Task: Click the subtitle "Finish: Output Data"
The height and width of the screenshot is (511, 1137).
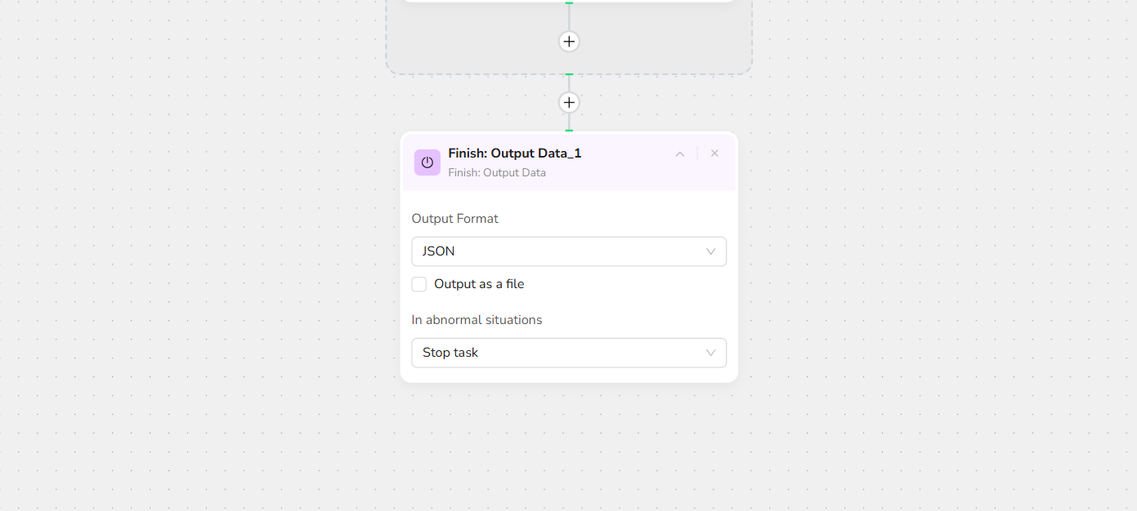Action: pos(497,172)
